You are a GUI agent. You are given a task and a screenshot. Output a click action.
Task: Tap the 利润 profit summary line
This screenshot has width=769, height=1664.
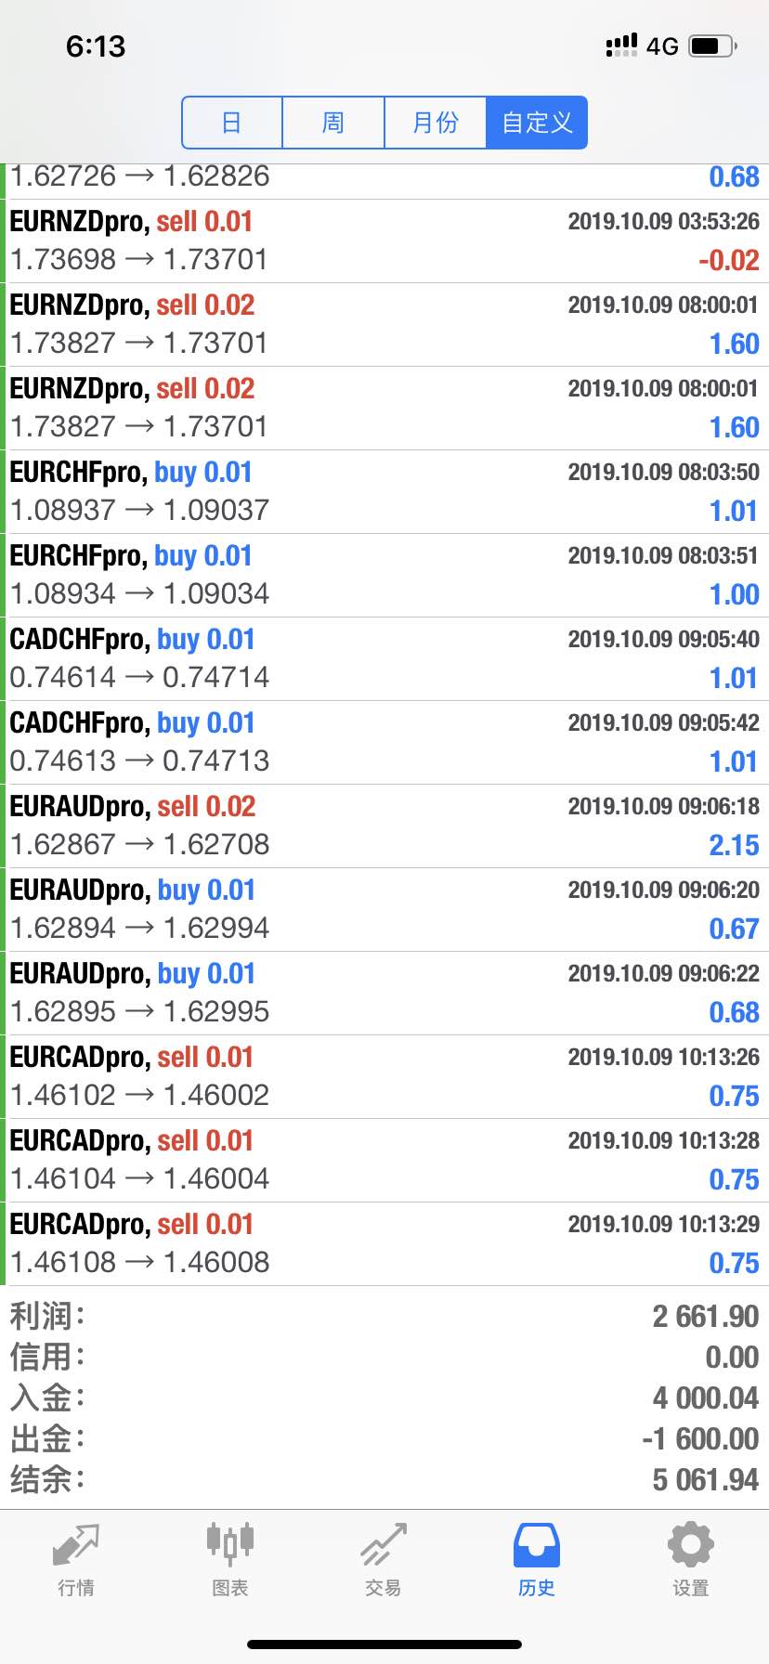click(x=384, y=1316)
